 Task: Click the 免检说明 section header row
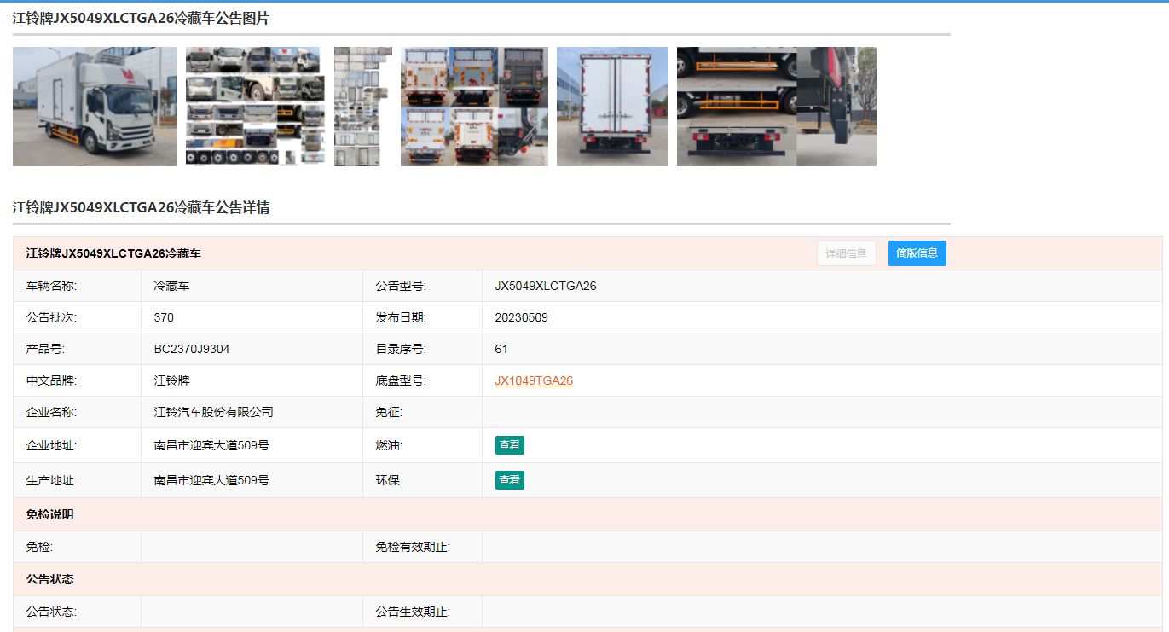(49, 515)
